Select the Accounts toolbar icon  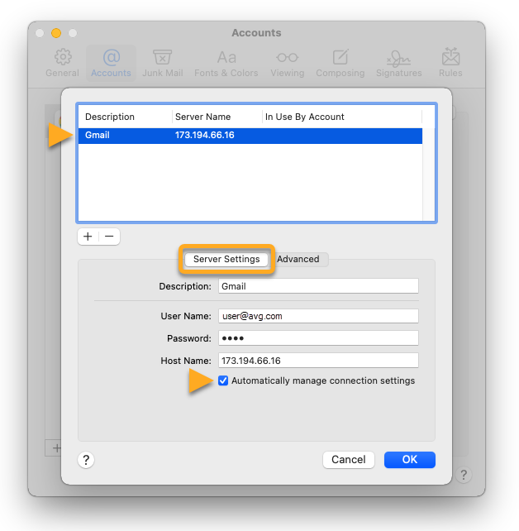(x=111, y=63)
